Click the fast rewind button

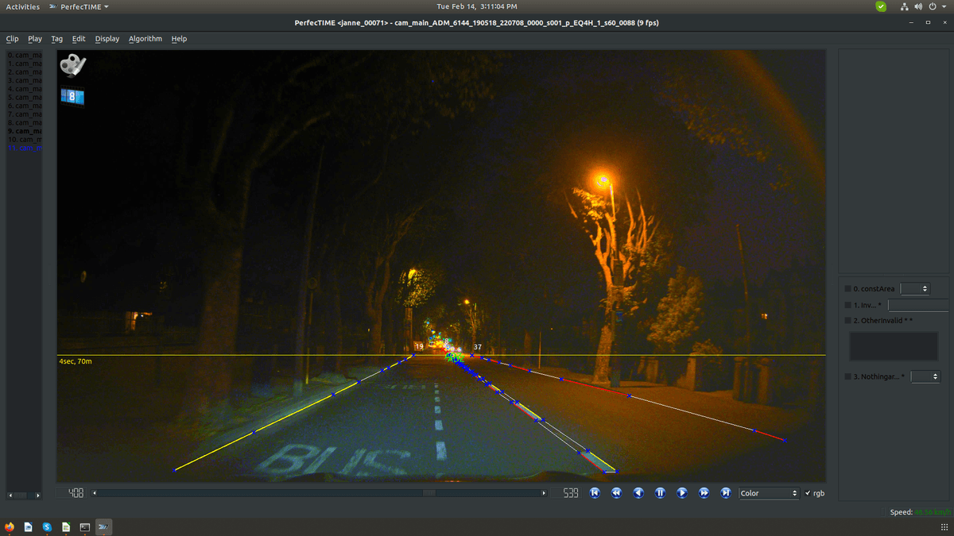pos(616,493)
